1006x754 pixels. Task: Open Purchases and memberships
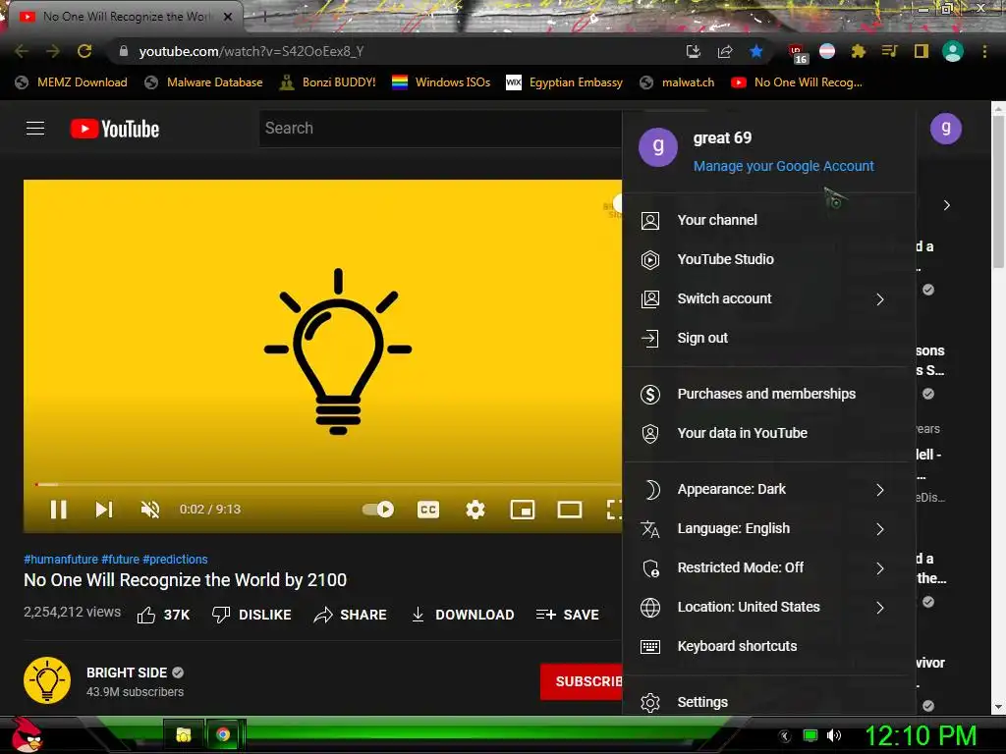[768, 395]
